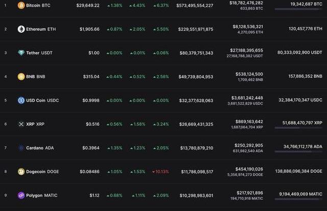Open the Cardano ADA name link
Viewport: 327px width, 211px height.
click(x=39, y=148)
